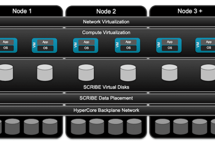The image size is (215, 143).
Task: Click the virtual disk below Node 3's left VM
Action: coord(169,73)
